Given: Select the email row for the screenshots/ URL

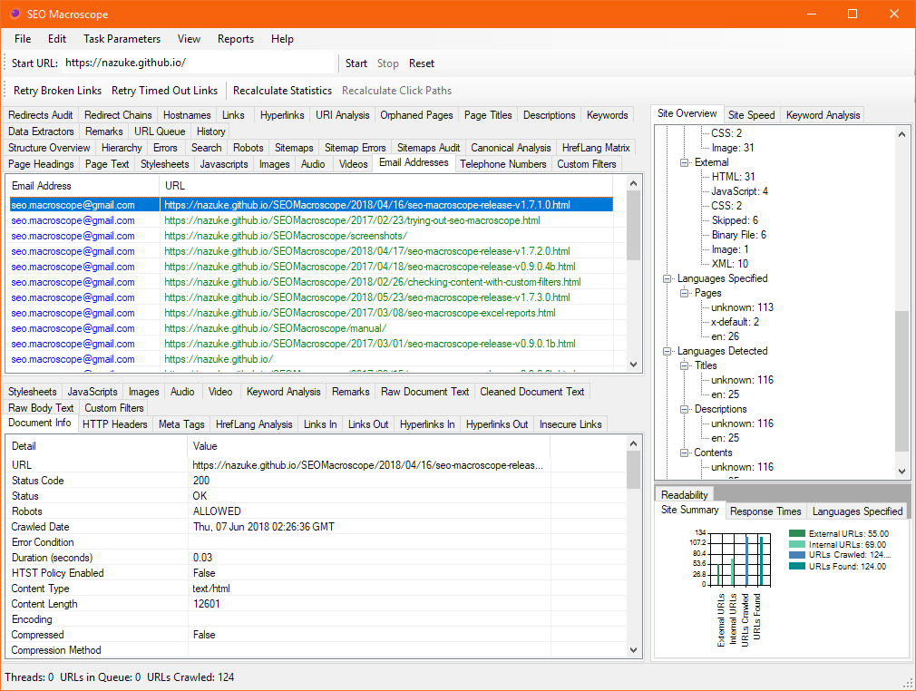Looking at the screenshot, I should 311,236.
